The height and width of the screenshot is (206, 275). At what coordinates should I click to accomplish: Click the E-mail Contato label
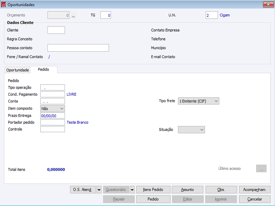pyautogui.click(x=163, y=57)
